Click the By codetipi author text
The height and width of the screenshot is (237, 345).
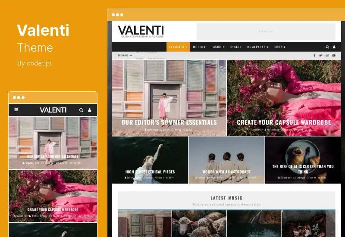[x=34, y=63]
